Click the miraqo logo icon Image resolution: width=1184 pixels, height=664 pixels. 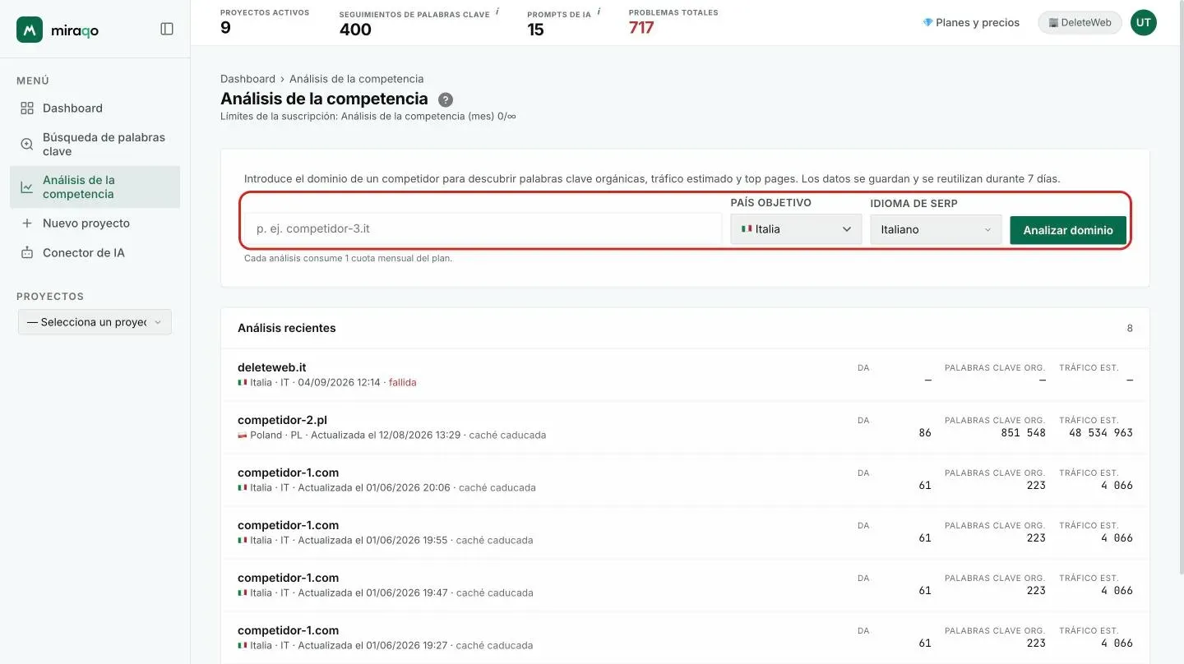(30, 30)
